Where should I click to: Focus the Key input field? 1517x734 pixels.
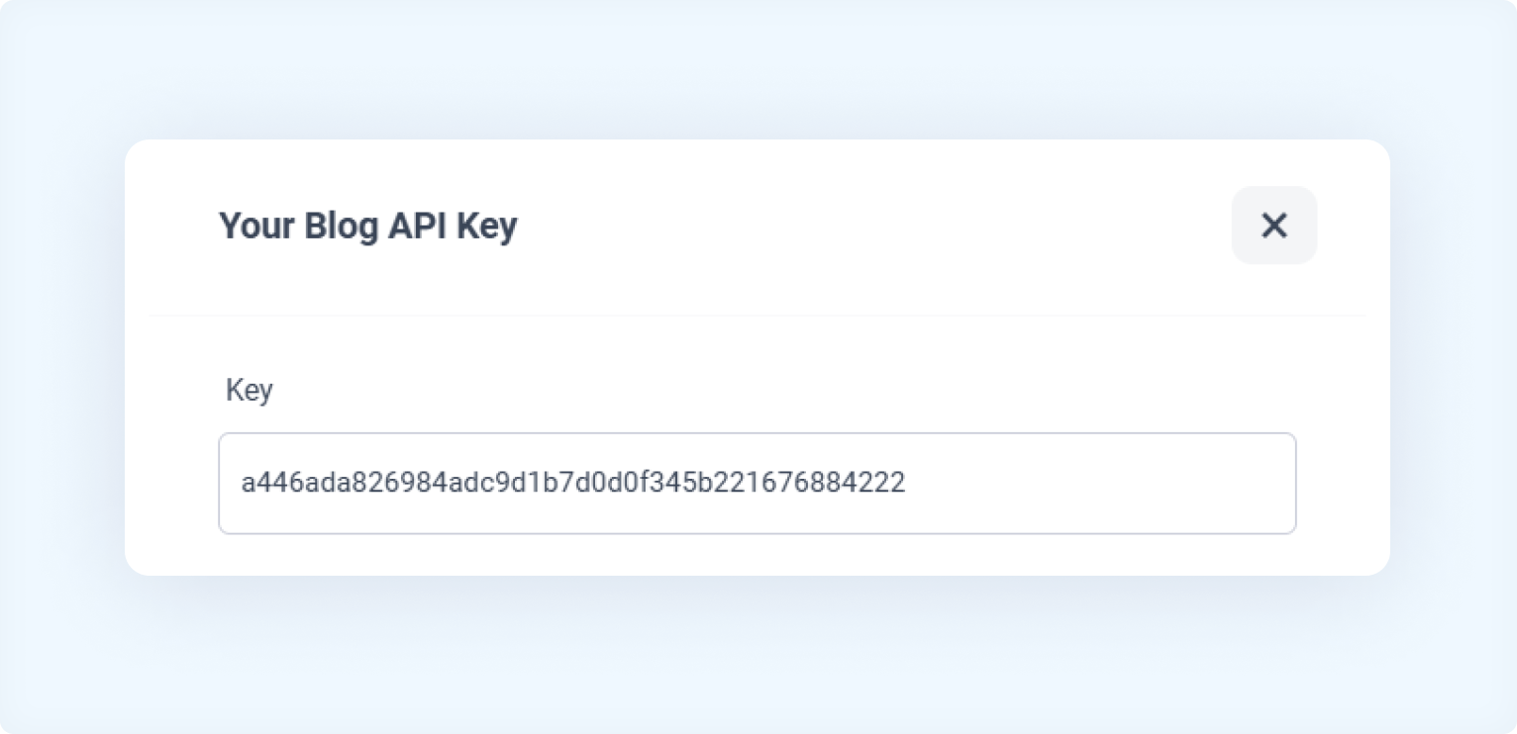757,484
